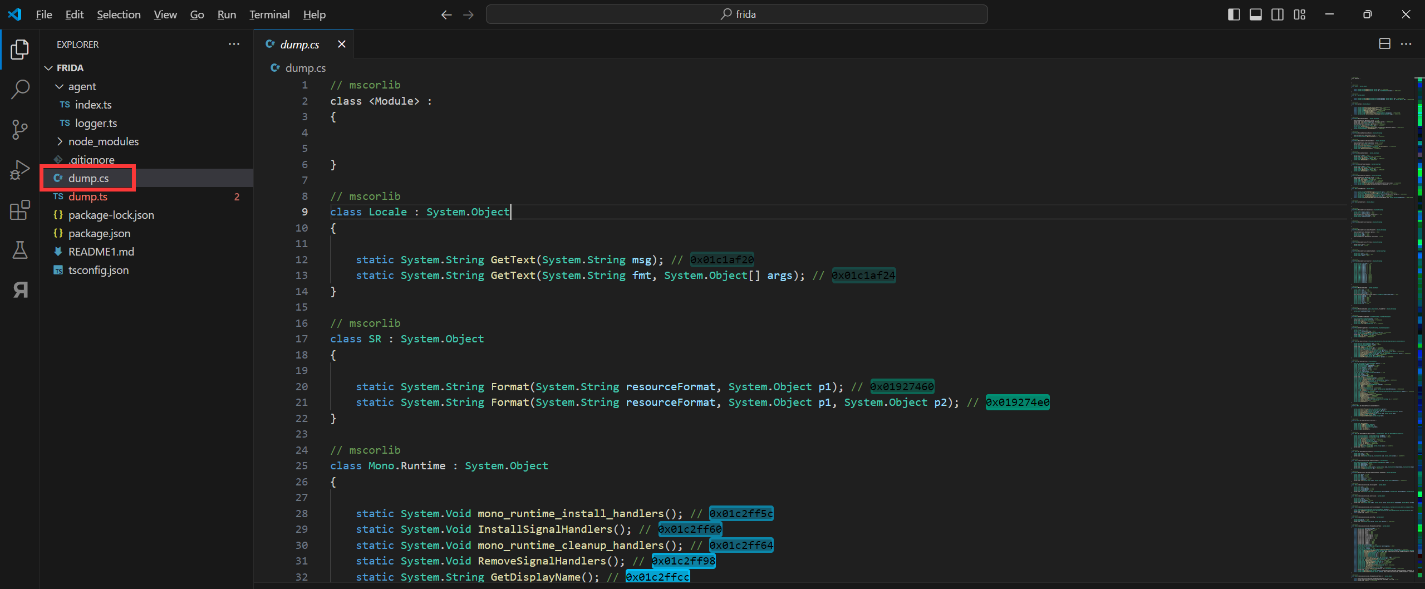This screenshot has height=589, width=1425.
Task: Open the Extensions view
Action: click(x=20, y=210)
